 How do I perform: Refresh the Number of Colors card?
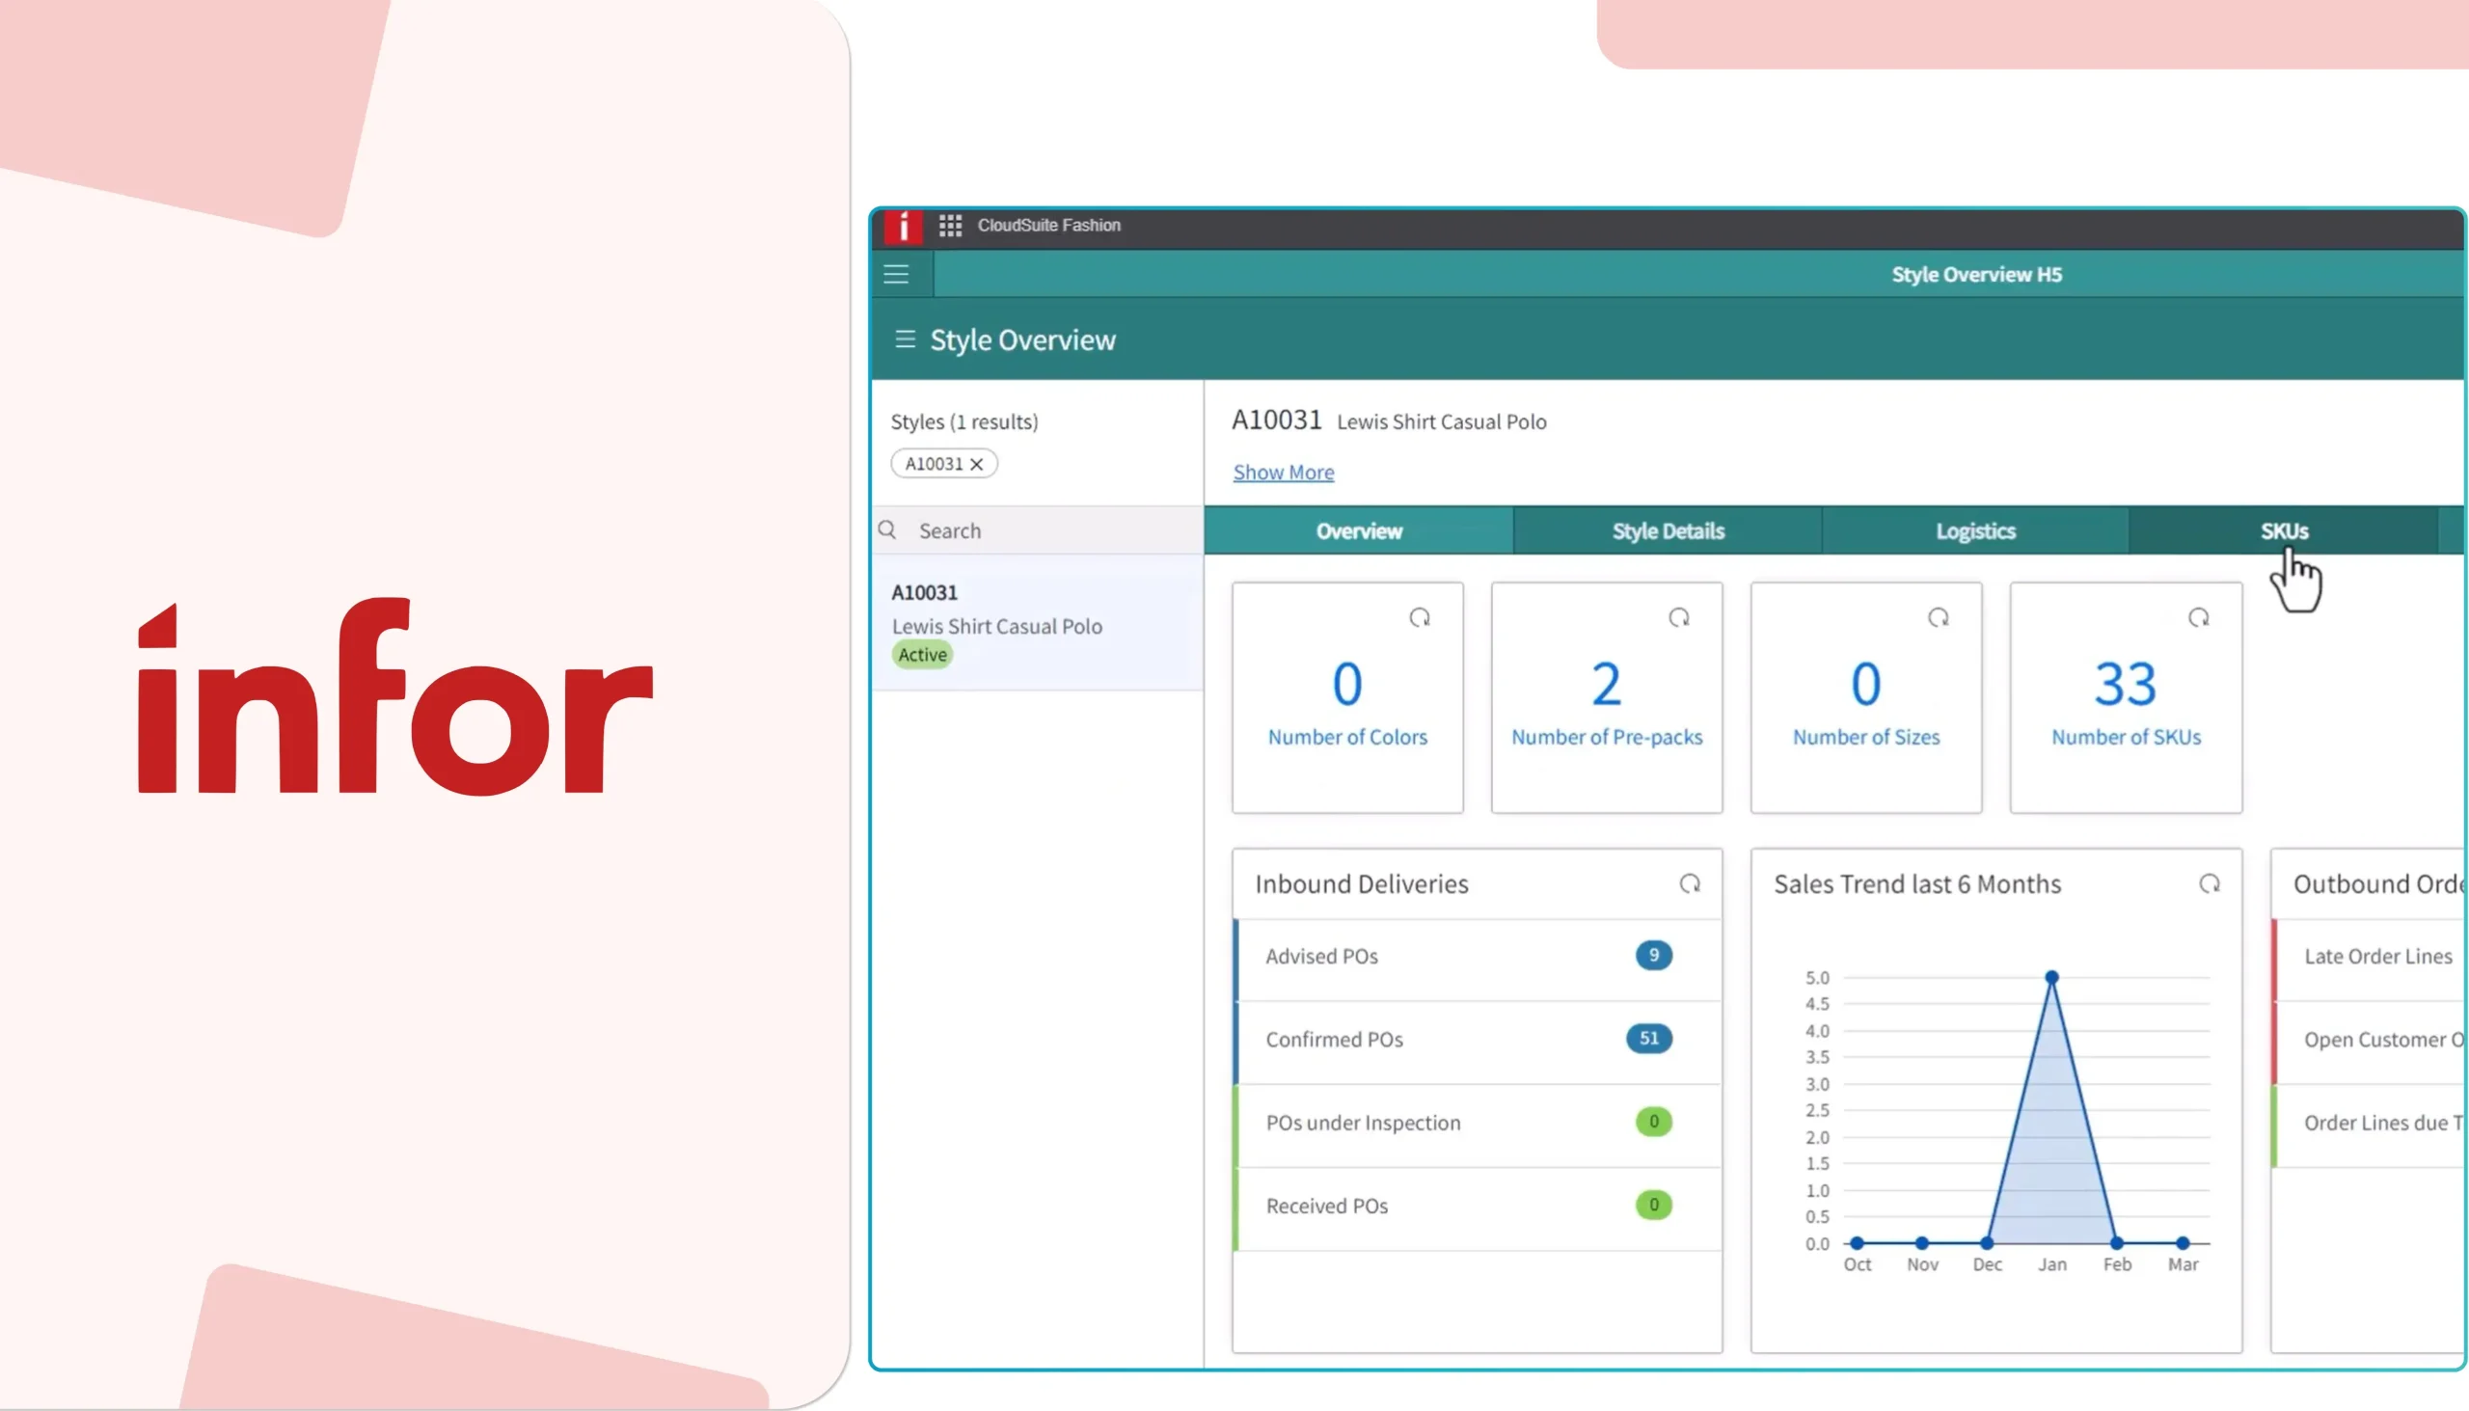(x=1420, y=617)
